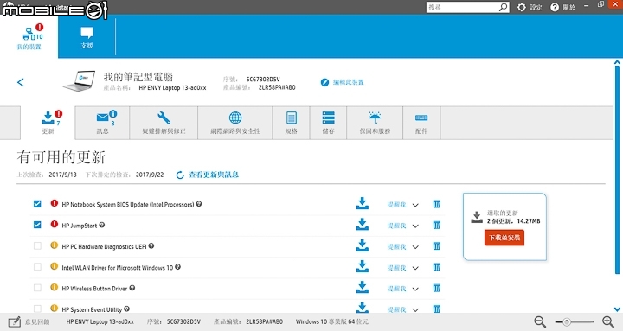623x331 pixels.
Task: Expand remind-me dropdown for Intel WLAN Driver
Action: [x=415, y=268]
